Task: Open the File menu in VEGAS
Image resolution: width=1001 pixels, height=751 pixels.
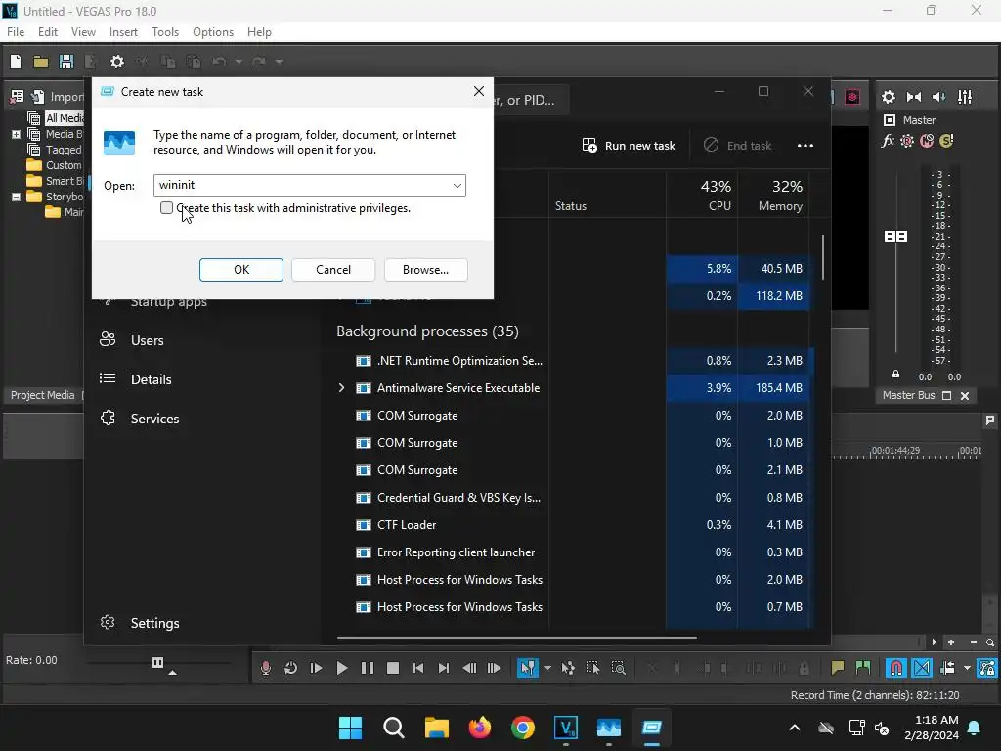Action: 16,32
